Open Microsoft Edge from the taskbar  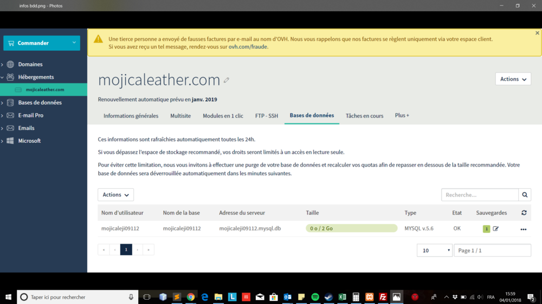[x=205, y=297]
